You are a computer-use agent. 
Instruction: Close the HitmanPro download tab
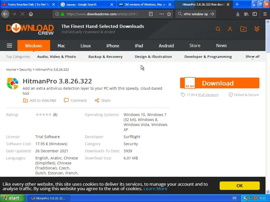point(228,4)
